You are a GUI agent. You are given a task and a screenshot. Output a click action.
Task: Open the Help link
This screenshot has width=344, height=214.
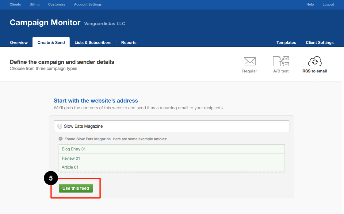click(310, 4)
